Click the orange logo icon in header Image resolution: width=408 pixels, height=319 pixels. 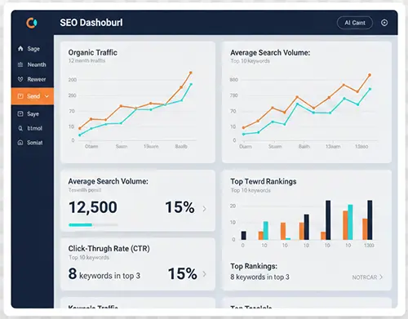click(32, 23)
